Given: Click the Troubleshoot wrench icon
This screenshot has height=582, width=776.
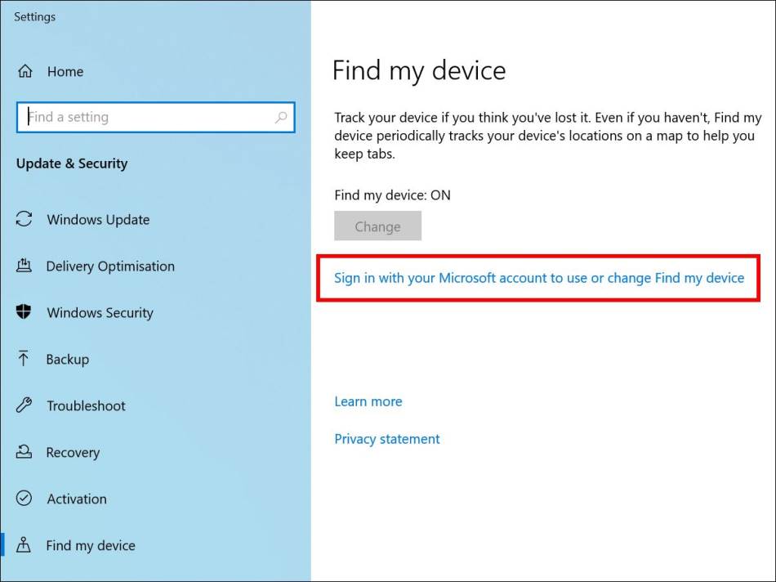Looking at the screenshot, I should (24, 405).
